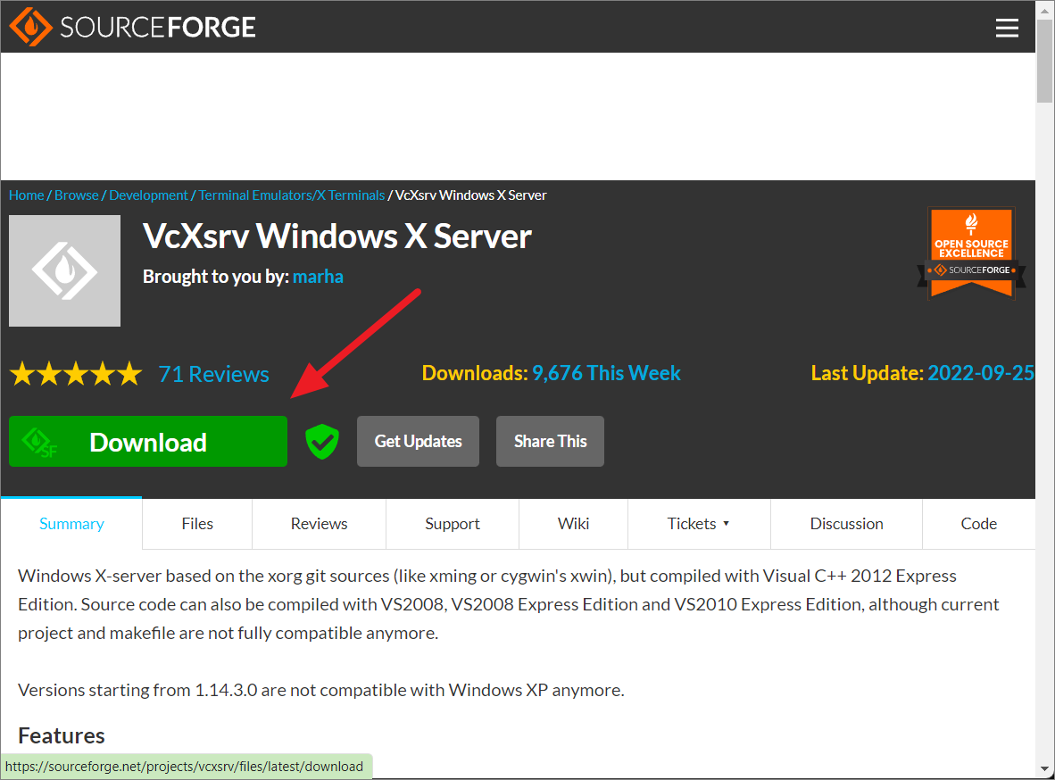This screenshot has width=1055, height=780.
Task: Open marha's profile link
Action: tap(318, 277)
